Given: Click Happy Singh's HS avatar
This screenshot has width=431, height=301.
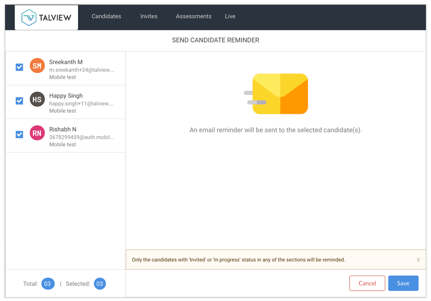Looking at the screenshot, I should [x=37, y=99].
